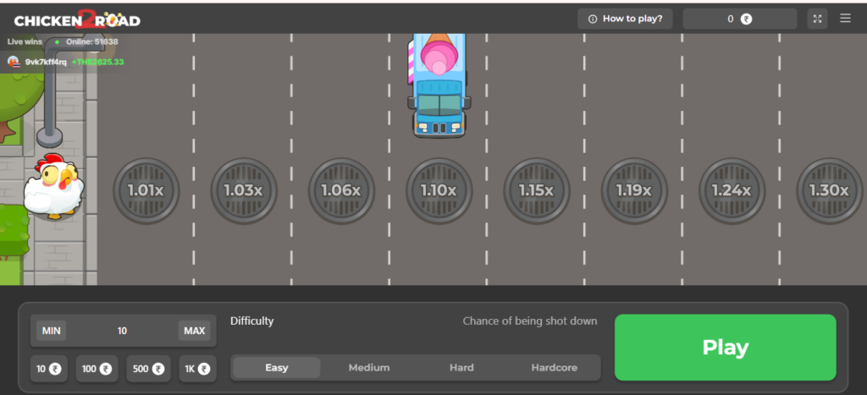
Task: Click the 1.06x manhole multiplier
Action: (340, 190)
